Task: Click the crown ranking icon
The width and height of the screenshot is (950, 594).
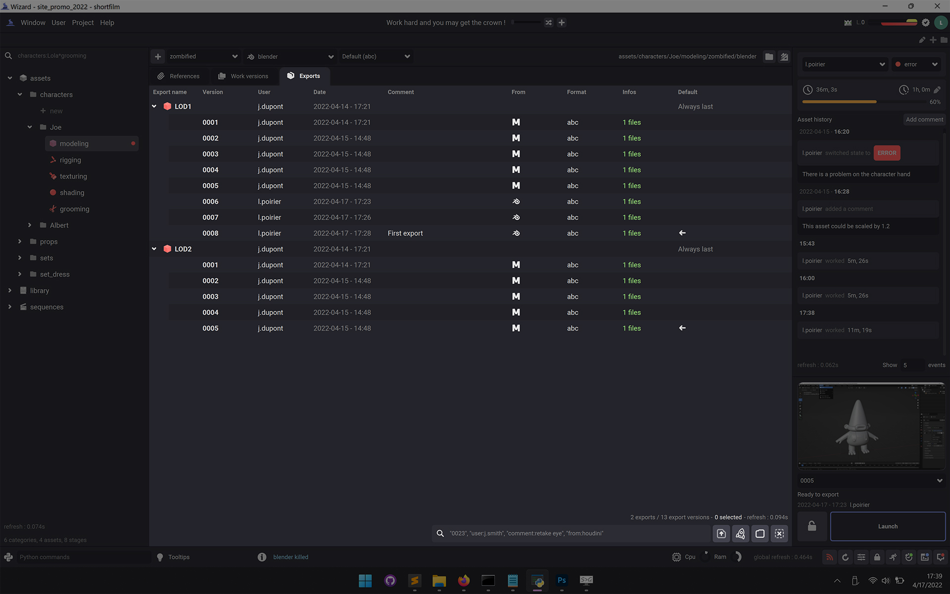Action: tap(847, 23)
